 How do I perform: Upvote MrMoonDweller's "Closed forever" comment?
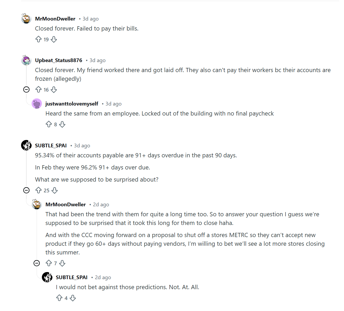[x=38, y=39]
